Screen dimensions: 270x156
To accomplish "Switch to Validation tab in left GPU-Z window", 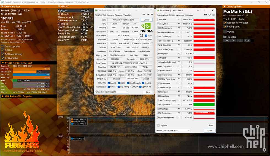I will (127, 15).
